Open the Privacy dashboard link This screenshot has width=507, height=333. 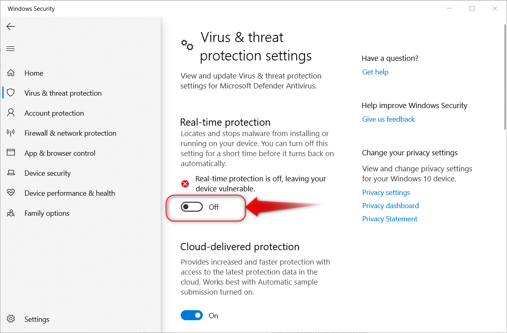390,206
